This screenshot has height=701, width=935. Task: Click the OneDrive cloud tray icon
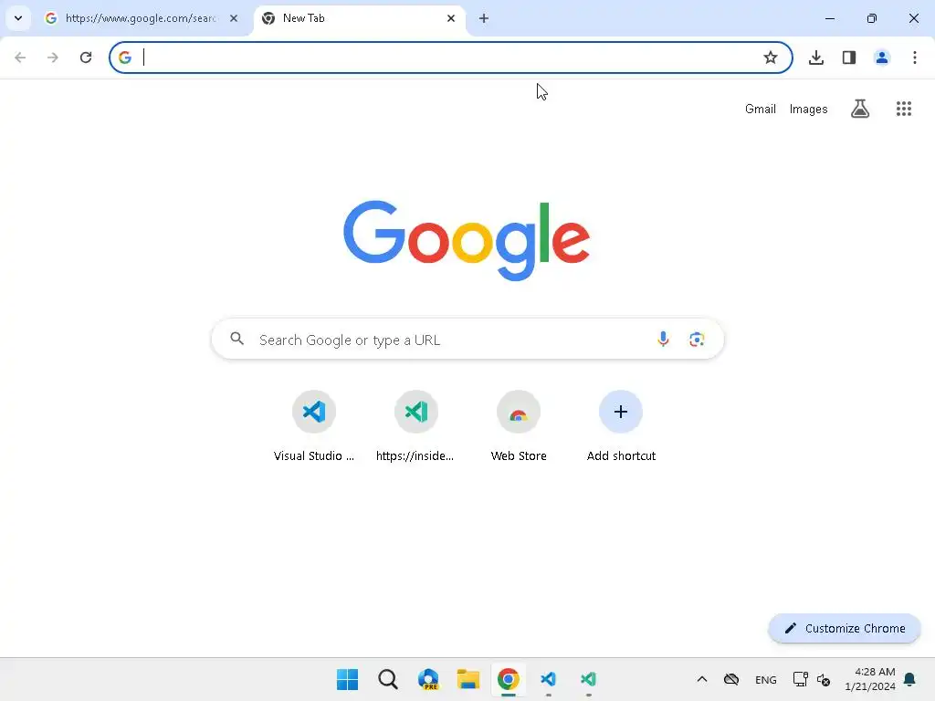tap(731, 679)
